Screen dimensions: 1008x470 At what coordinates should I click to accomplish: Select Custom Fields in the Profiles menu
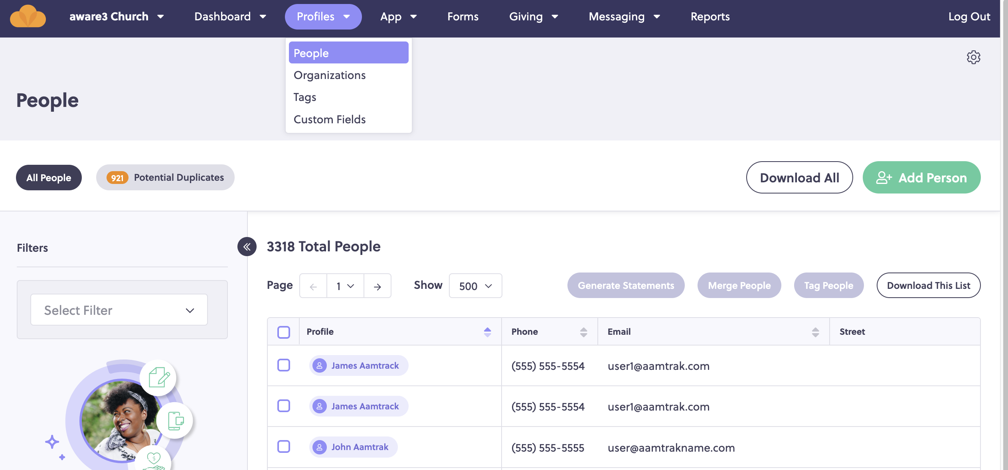click(x=348, y=119)
